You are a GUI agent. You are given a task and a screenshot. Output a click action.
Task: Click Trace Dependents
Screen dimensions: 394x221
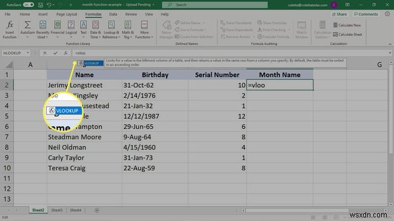(x=236, y=30)
